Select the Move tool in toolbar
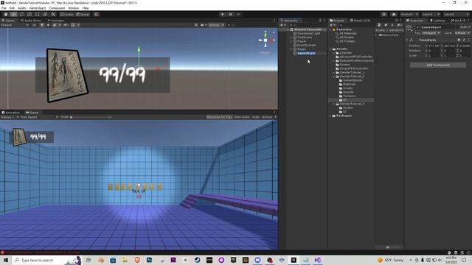 point(13,14)
